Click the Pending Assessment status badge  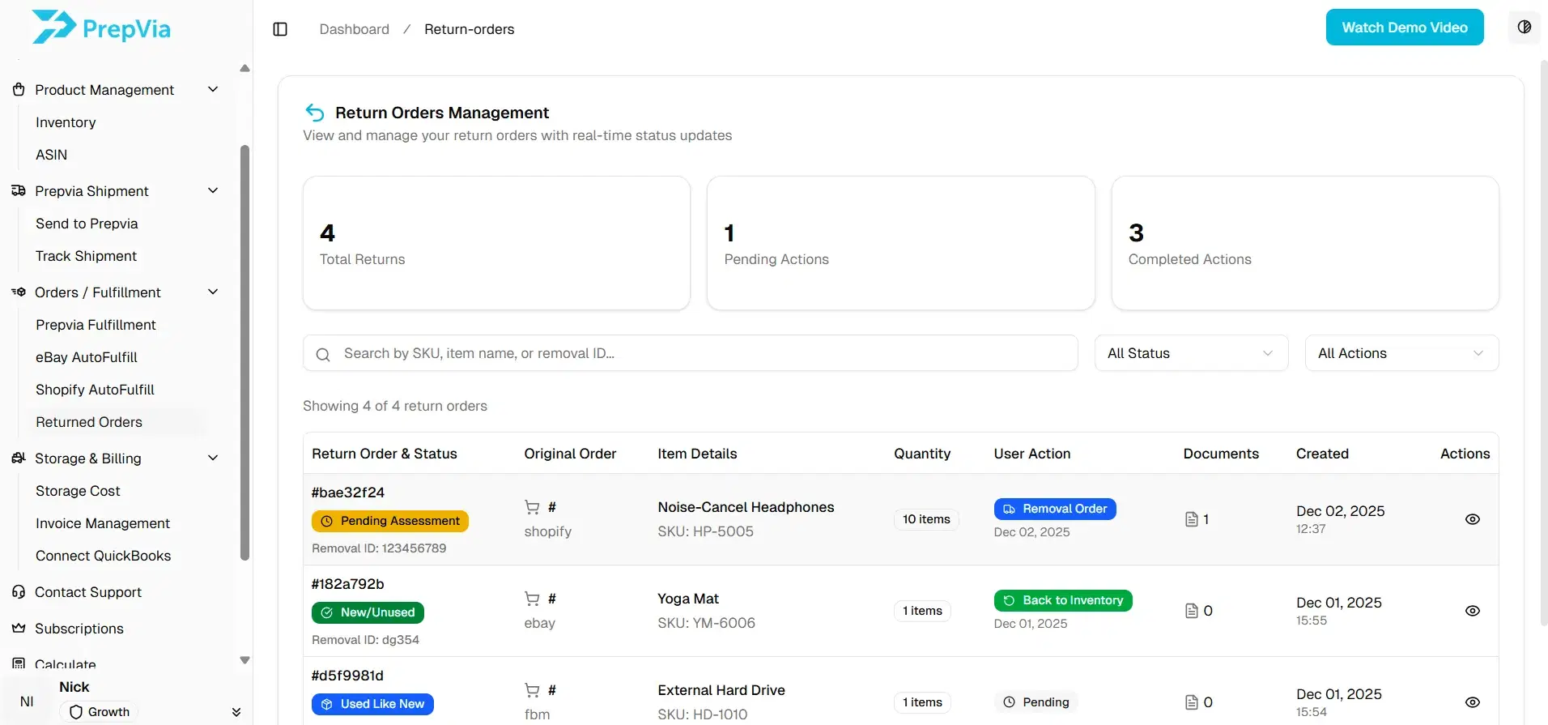390,521
